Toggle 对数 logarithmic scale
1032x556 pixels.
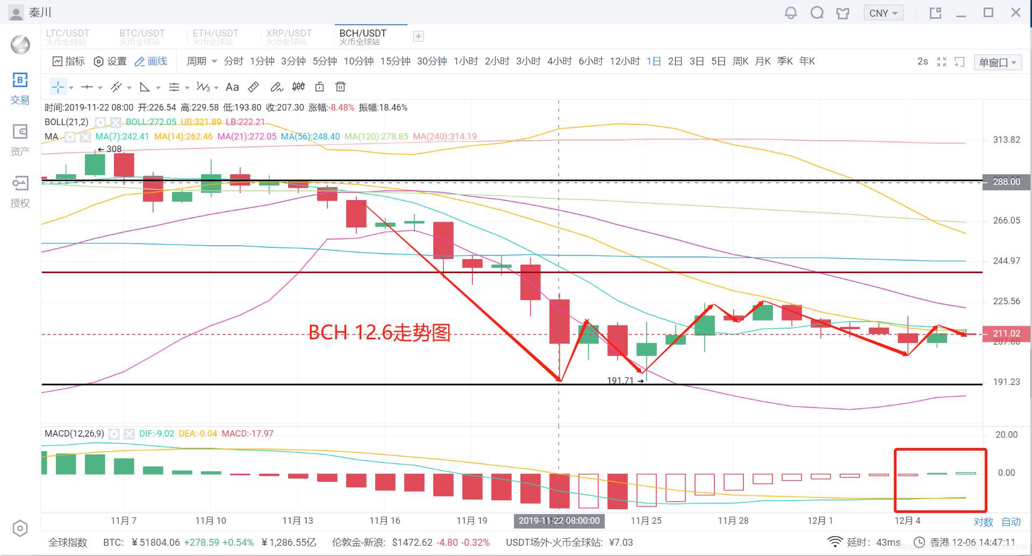click(x=984, y=522)
